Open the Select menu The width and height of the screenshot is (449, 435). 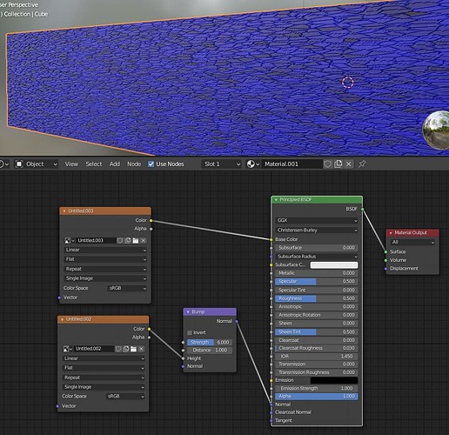pyautogui.click(x=94, y=164)
